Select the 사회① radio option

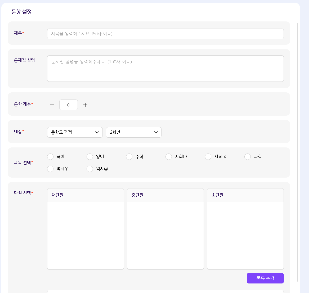169,157
